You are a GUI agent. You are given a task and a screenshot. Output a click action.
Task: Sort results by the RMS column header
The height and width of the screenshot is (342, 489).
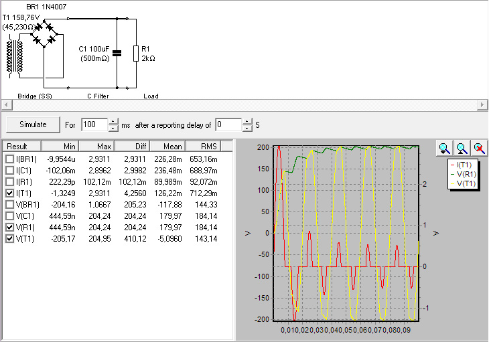[201, 147]
